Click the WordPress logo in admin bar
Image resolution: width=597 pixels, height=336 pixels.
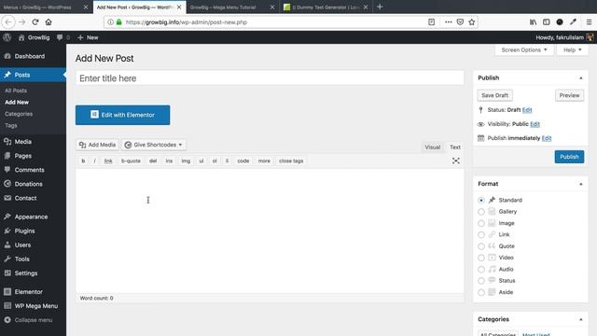(7, 37)
